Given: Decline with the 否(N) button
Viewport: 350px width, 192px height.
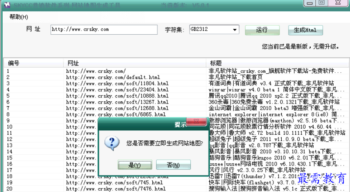Looking at the screenshot, I should pos(173,165).
